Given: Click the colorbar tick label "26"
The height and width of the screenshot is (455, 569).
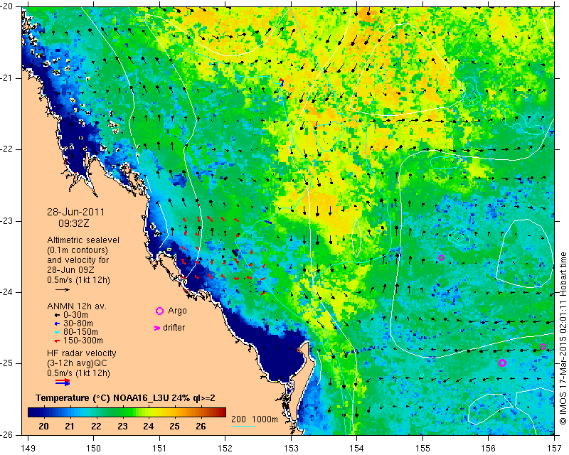Looking at the screenshot, I should pyautogui.click(x=201, y=427).
